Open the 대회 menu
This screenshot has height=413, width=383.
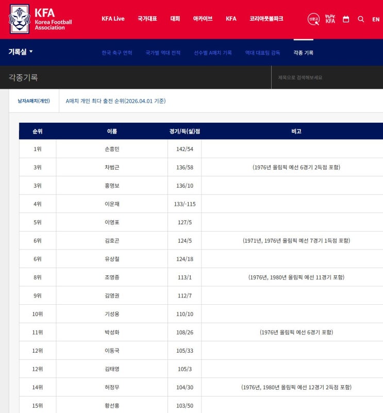[x=175, y=19]
